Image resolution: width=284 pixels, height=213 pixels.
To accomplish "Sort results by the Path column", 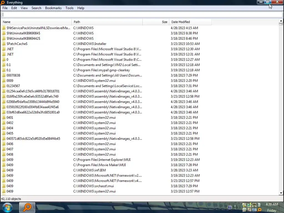I will click(x=107, y=22).
